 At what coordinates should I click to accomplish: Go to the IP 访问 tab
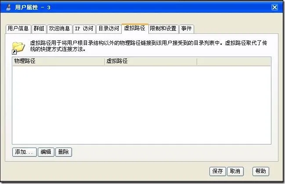click(x=84, y=29)
